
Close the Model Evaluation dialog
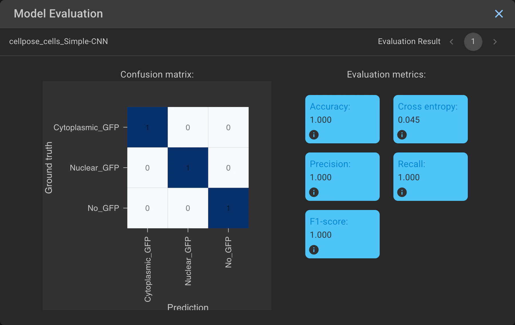(499, 14)
